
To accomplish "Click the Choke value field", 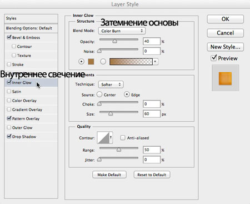I will coord(152,104).
